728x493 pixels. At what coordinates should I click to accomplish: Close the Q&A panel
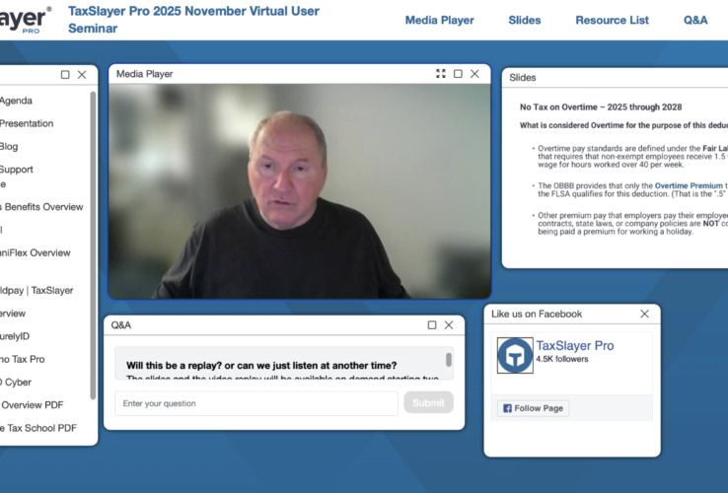[449, 325]
